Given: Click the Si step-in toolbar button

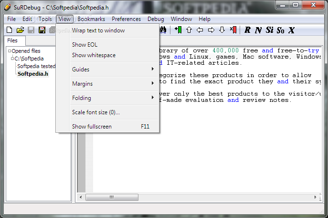Looking at the screenshot, I should 269,30.
